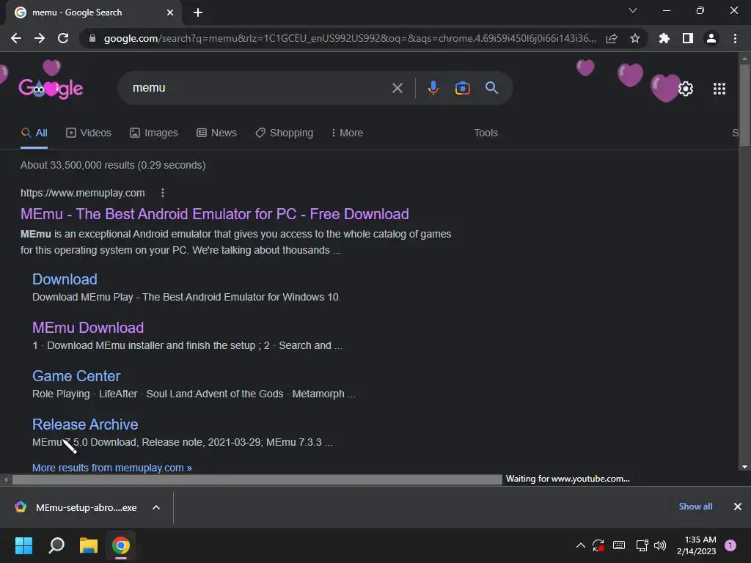Click the Google Valentine's doodle logo
The width and height of the screenshot is (751, 563).
(x=51, y=88)
